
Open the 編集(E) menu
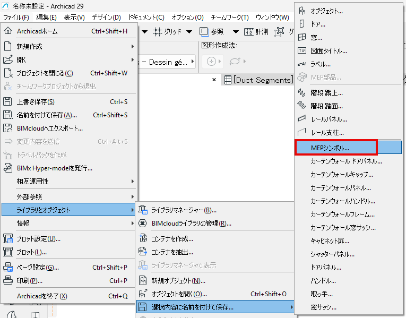(x=47, y=18)
